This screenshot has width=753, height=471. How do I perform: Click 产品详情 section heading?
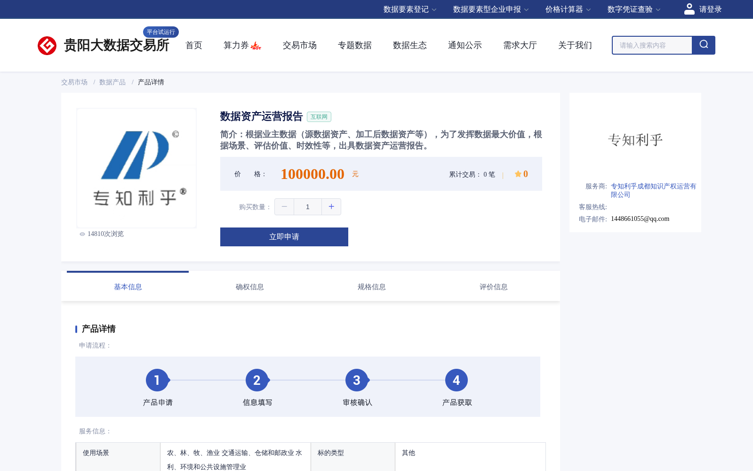99,329
